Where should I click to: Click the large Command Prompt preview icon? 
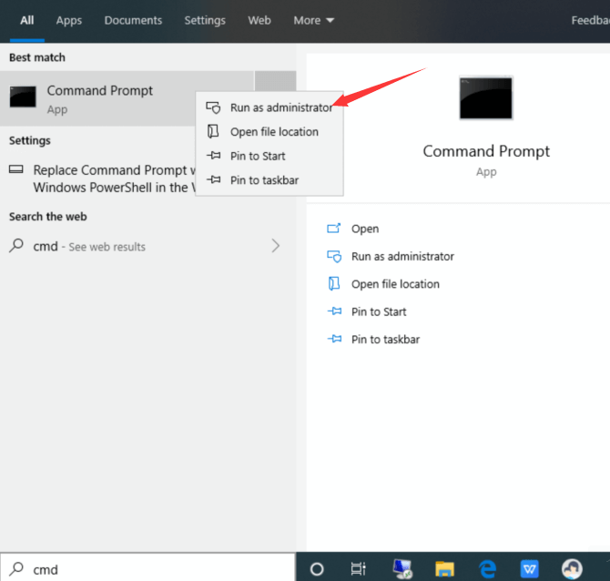[x=486, y=98]
